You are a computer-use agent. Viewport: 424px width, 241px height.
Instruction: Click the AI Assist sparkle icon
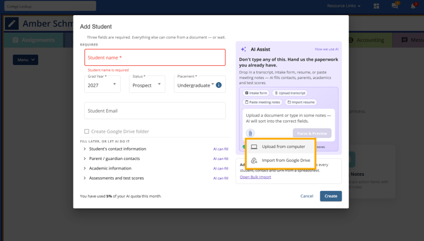point(244,49)
